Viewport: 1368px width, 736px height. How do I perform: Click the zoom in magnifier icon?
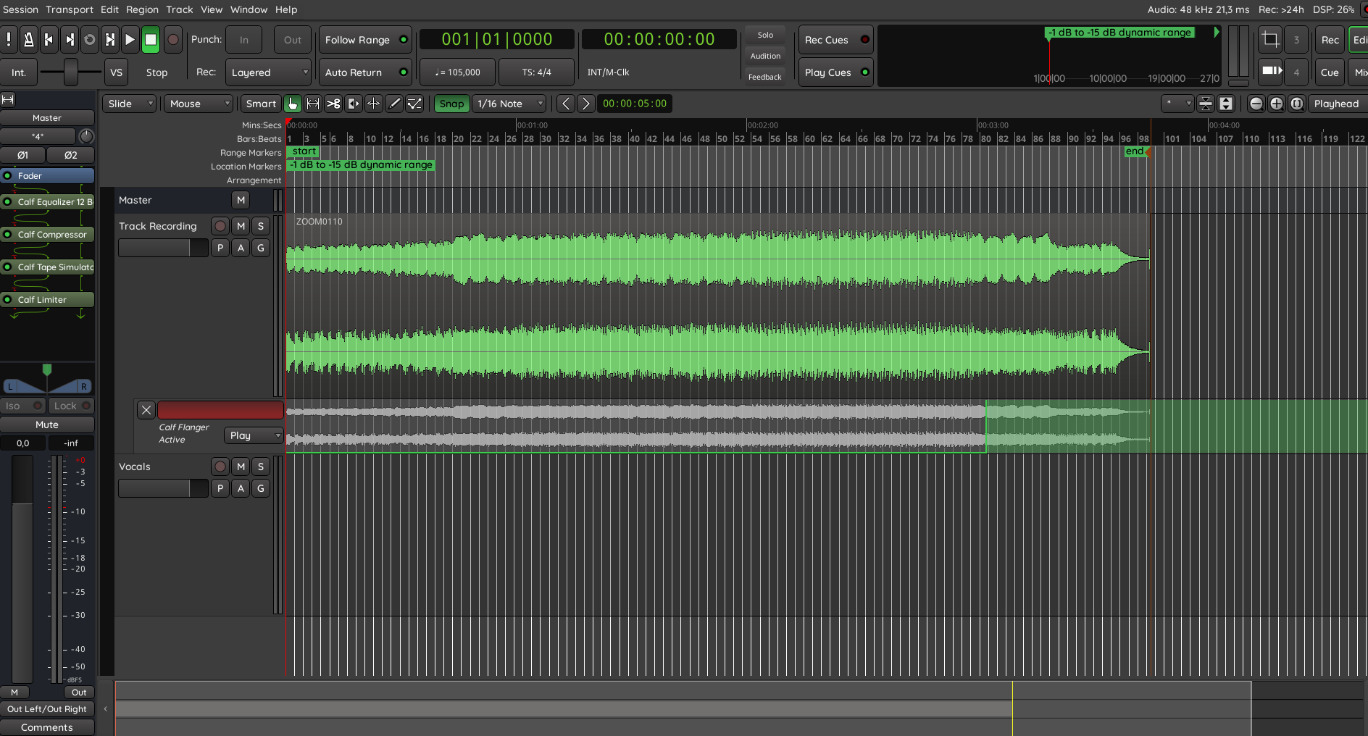pyautogui.click(x=1277, y=104)
